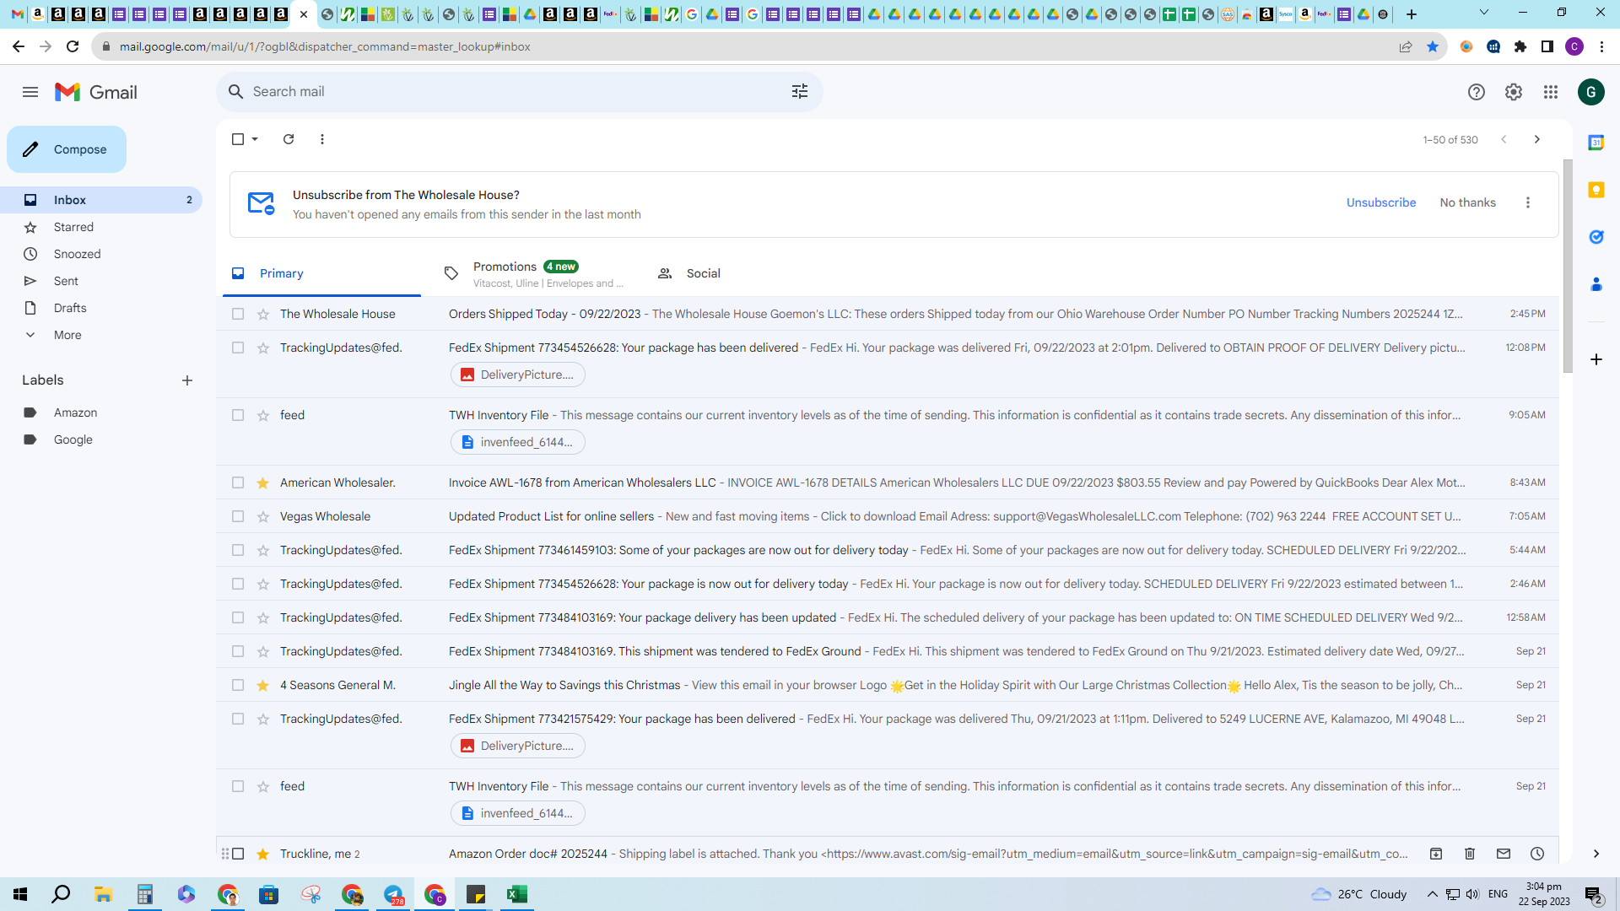Open the More options menu above the inbox list
The height and width of the screenshot is (911, 1620).
(x=322, y=139)
